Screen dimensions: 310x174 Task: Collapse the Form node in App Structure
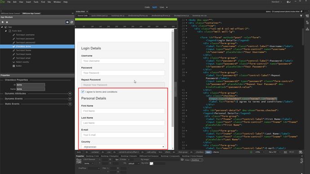tap(6, 31)
